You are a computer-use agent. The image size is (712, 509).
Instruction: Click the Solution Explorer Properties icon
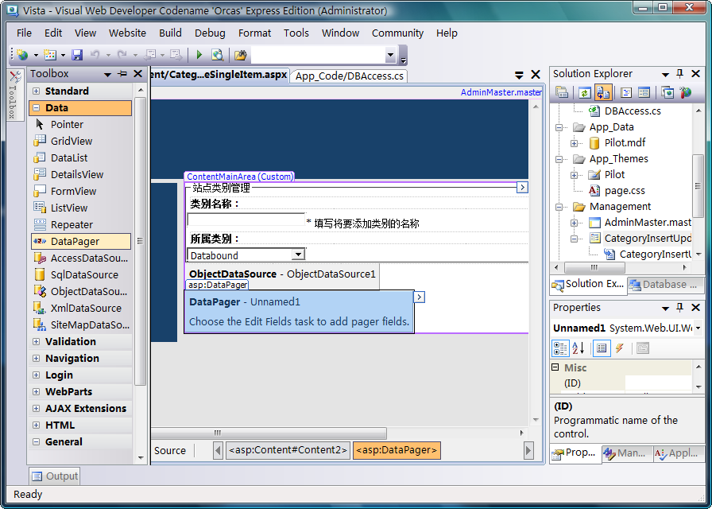(562, 93)
